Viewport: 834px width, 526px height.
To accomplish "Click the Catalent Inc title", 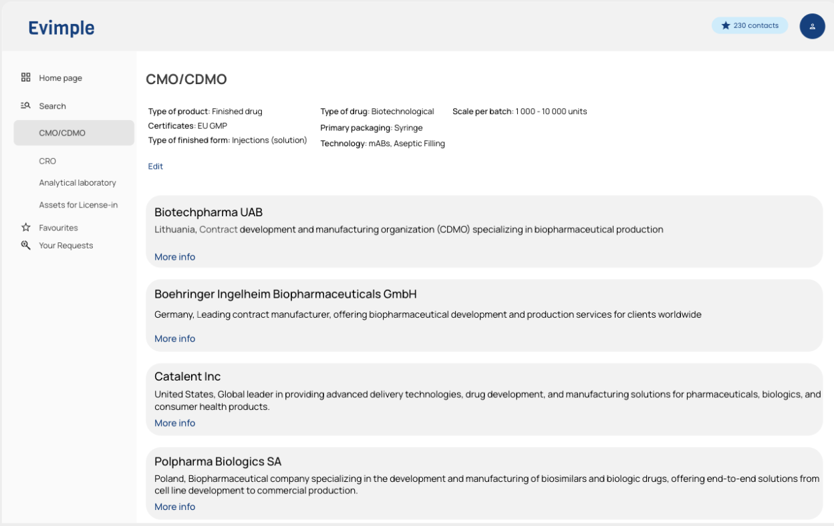I will pyautogui.click(x=188, y=376).
